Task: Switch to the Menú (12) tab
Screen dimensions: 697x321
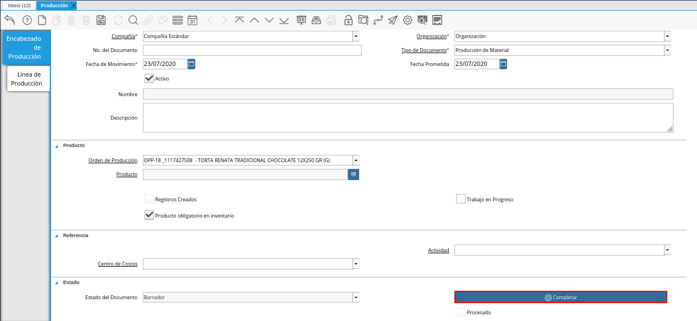Action: 19,5
